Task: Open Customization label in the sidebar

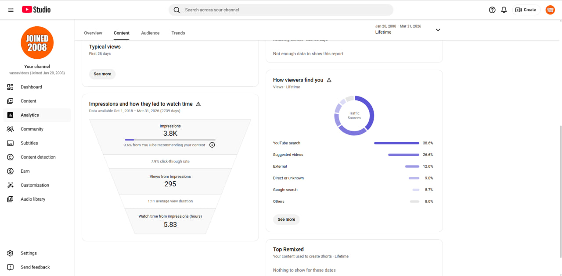Action: coord(35,185)
